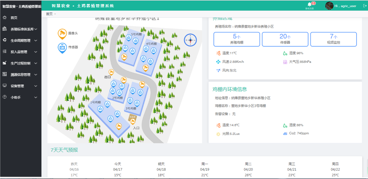The width and height of the screenshot is (368, 179).
Task: Expand the 养殖标准体系库 sidebar menu
Action: click(21, 29)
